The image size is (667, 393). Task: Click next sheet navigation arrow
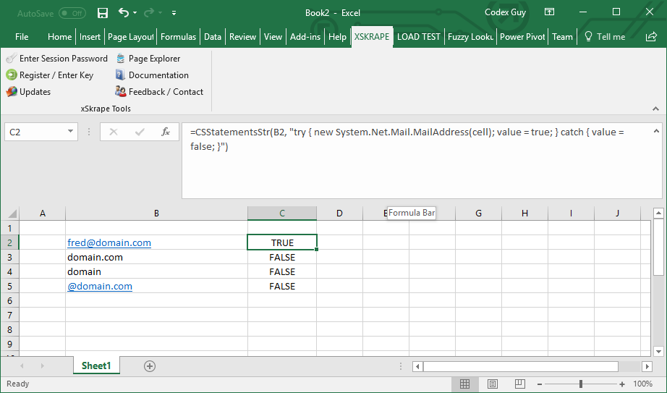(x=42, y=365)
